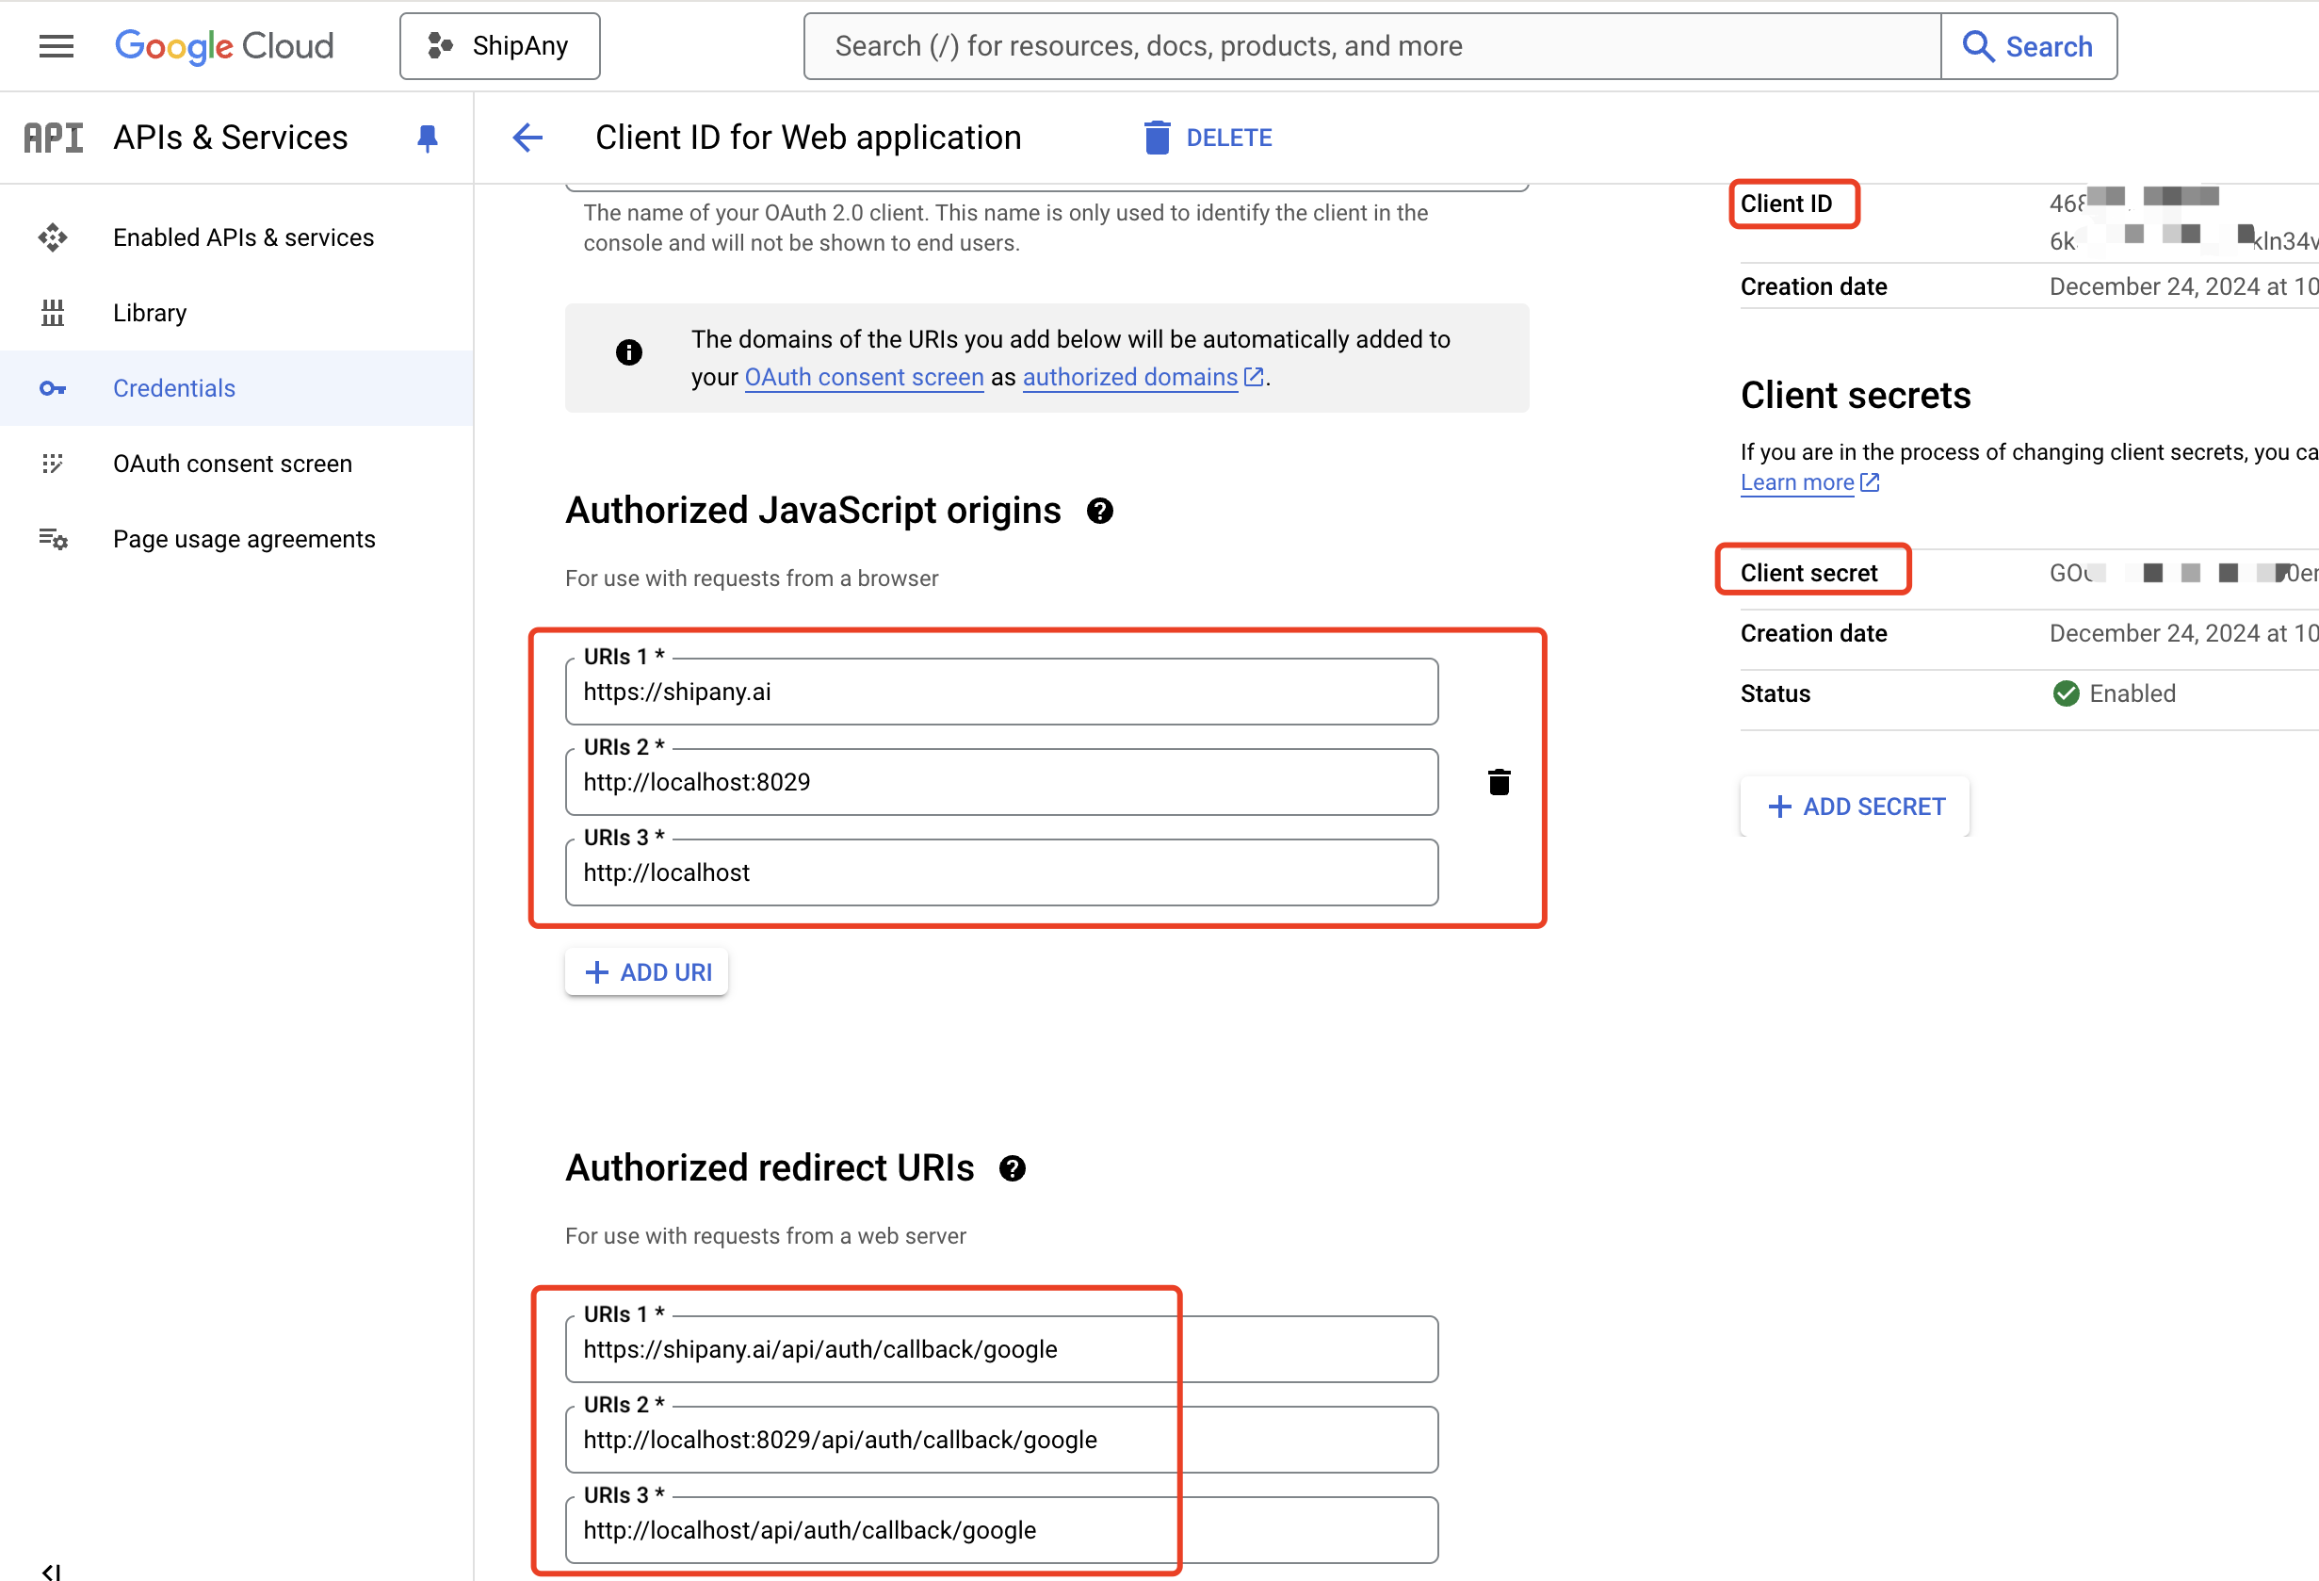The width and height of the screenshot is (2319, 1581).
Task: Click the info circle icon in notice
Action: [628, 351]
